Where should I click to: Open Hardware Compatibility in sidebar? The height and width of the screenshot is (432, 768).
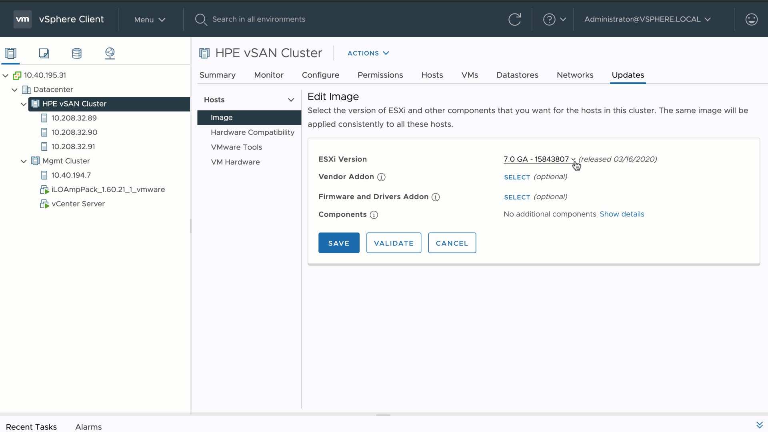click(252, 132)
